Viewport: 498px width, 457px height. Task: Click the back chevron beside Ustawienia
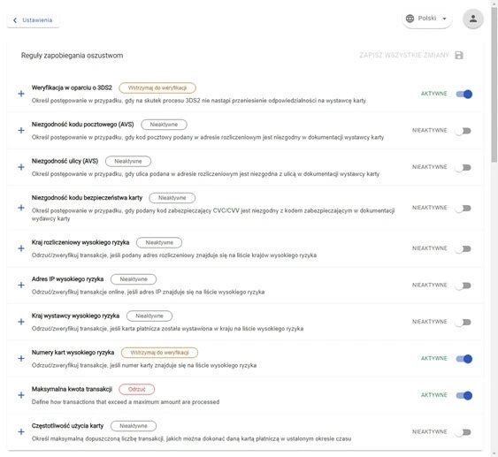pyautogui.click(x=15, y=20)
